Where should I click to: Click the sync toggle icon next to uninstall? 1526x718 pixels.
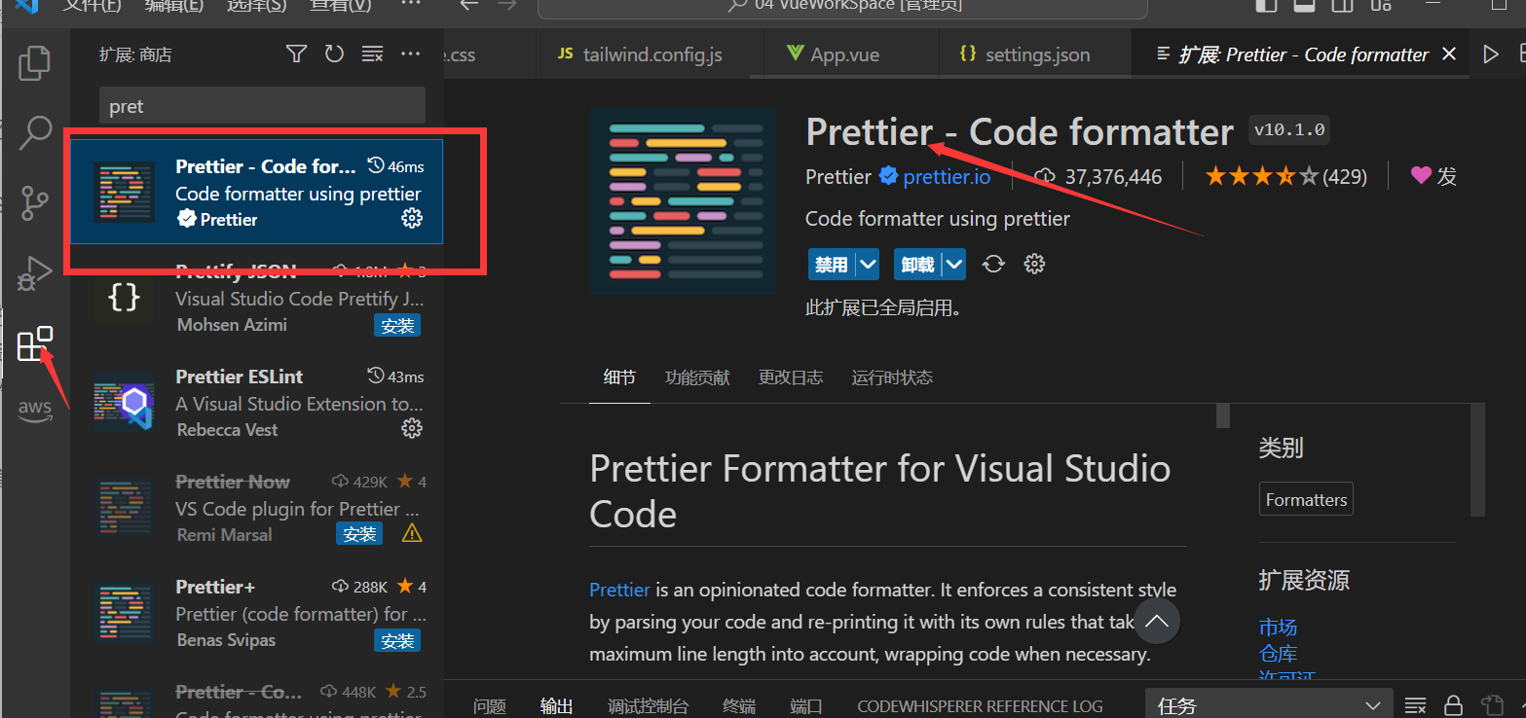click(993, 264)
